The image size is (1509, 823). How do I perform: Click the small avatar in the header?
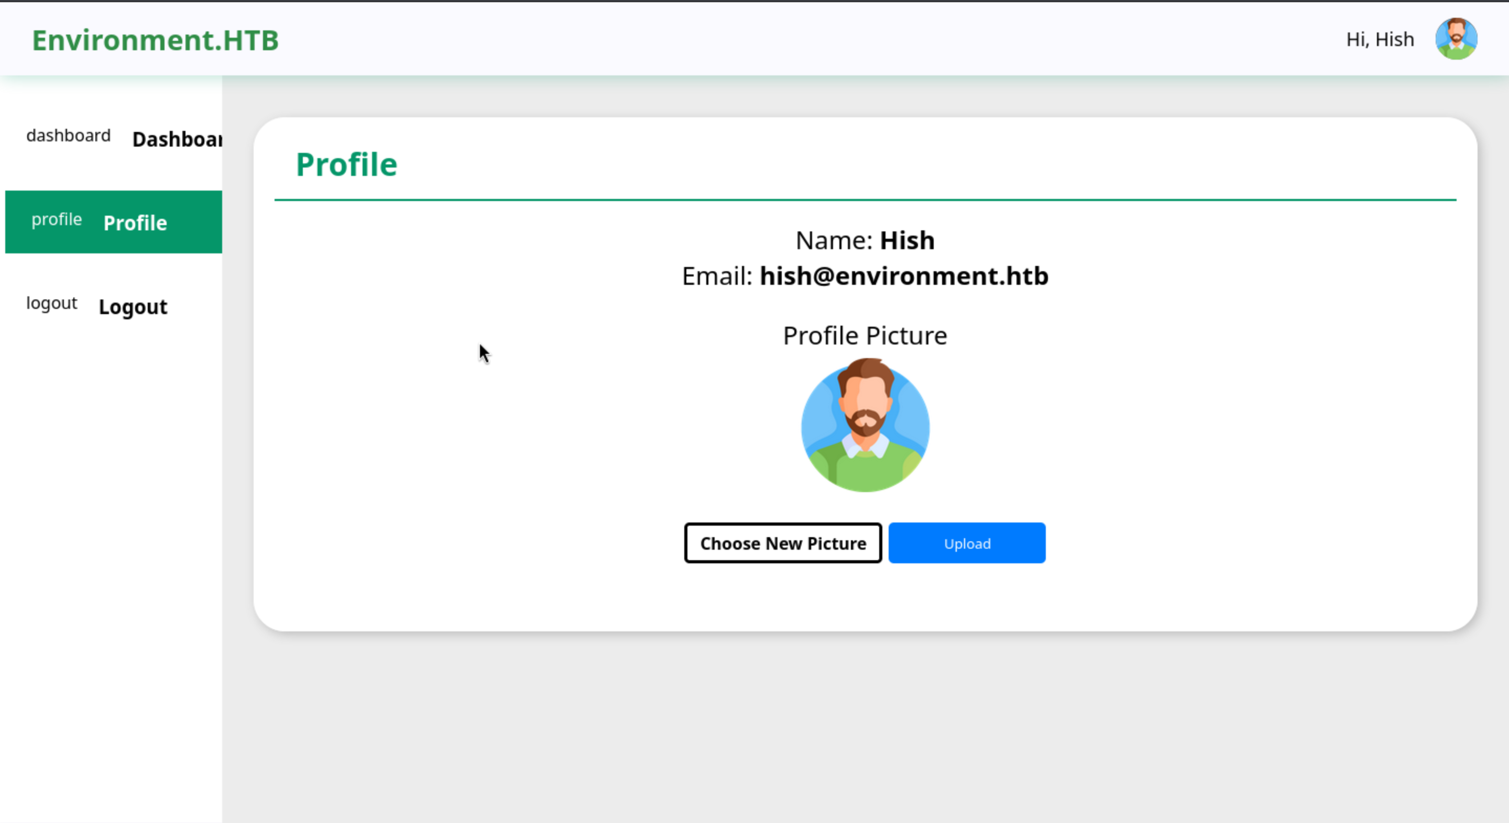coord(1456,39)
